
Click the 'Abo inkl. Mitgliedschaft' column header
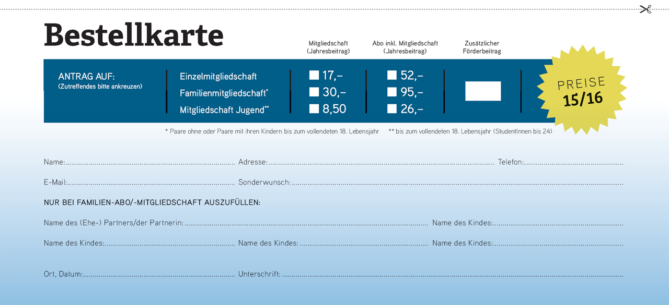point(405,47)
